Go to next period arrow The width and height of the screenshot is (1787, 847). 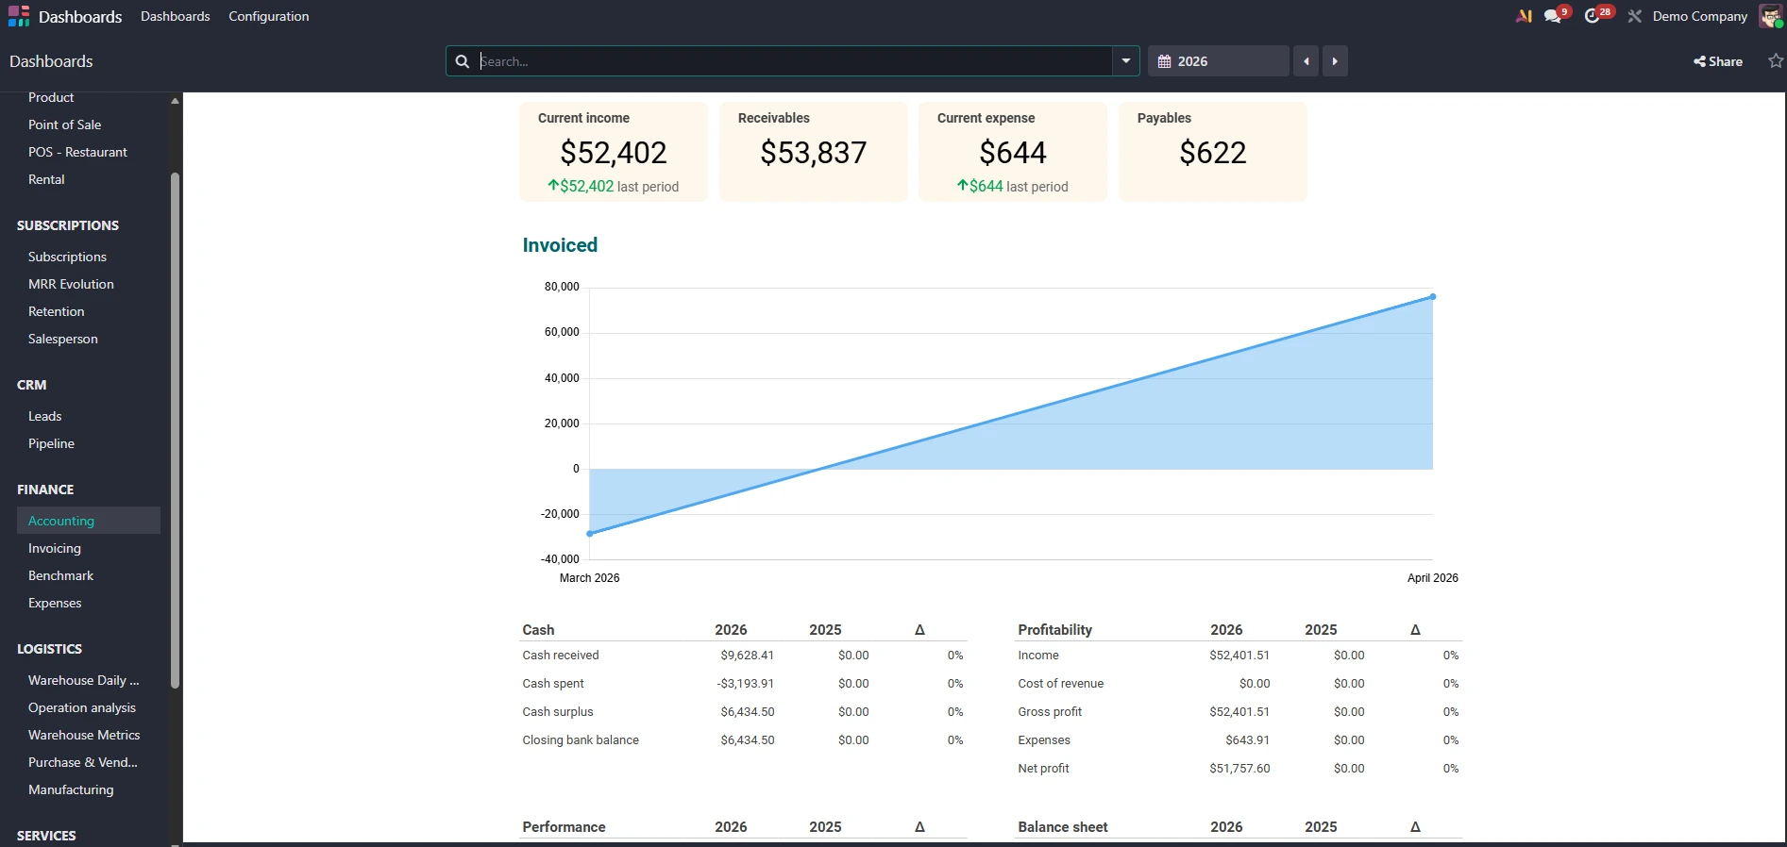[1335, 61]
